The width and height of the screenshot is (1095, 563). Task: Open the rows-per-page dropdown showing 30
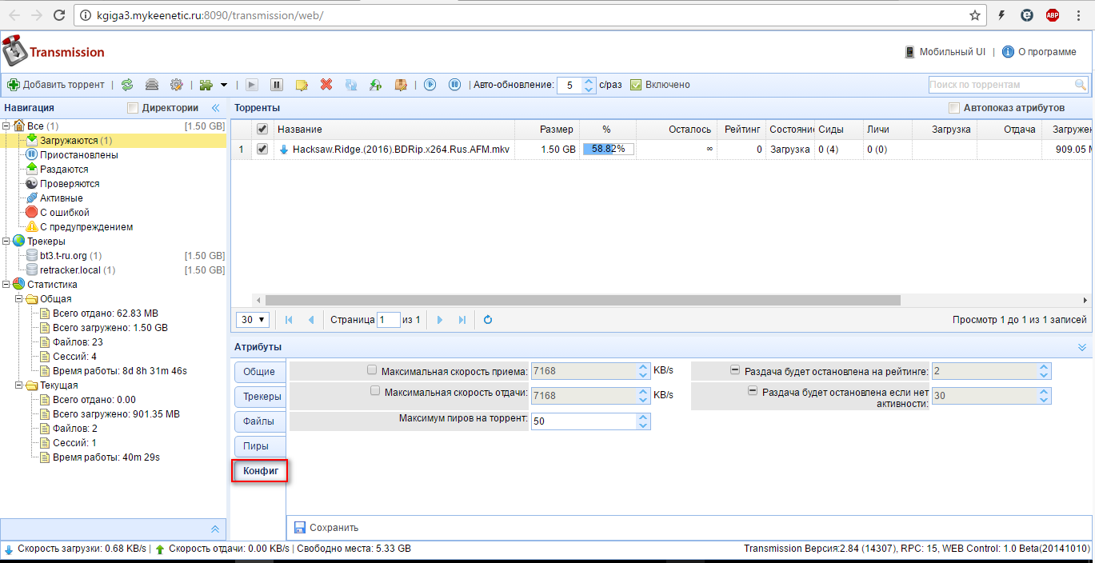click(253, 320)
